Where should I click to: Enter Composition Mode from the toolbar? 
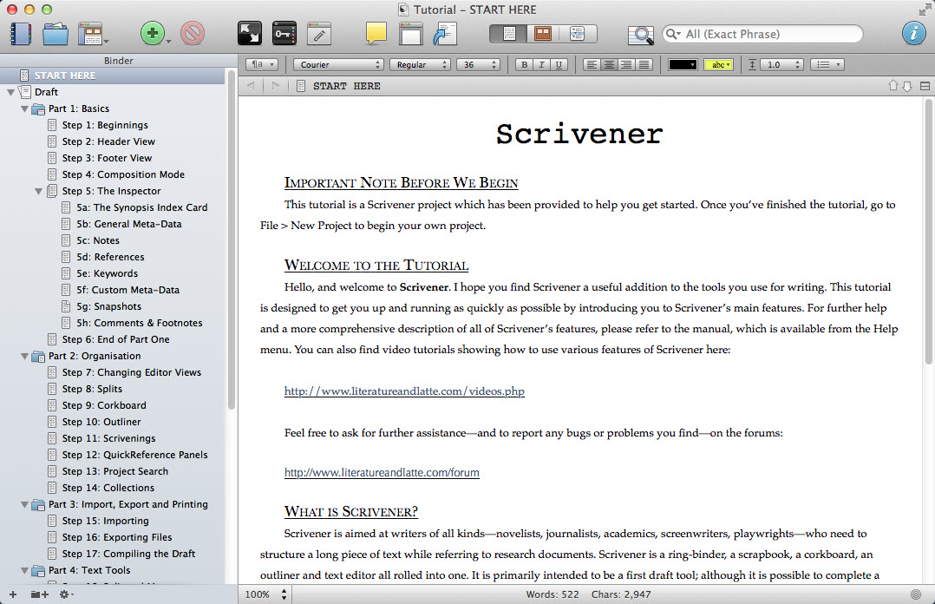coord(249,32)
